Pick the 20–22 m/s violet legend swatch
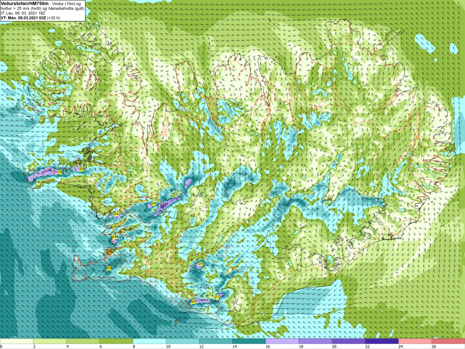 349,341
